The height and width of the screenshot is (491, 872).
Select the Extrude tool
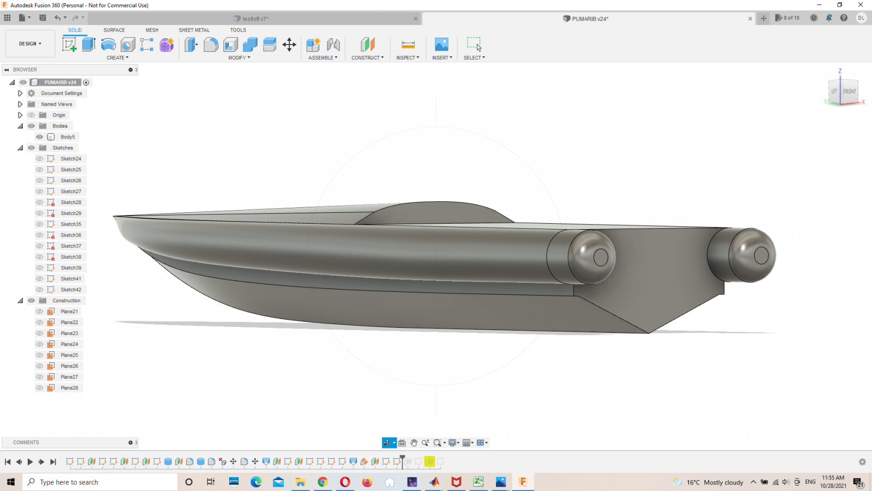[89, 44]
